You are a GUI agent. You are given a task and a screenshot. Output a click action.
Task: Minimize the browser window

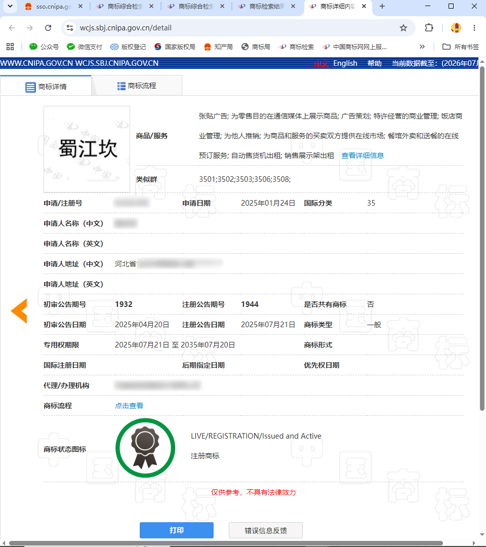[x=428, y=6]
